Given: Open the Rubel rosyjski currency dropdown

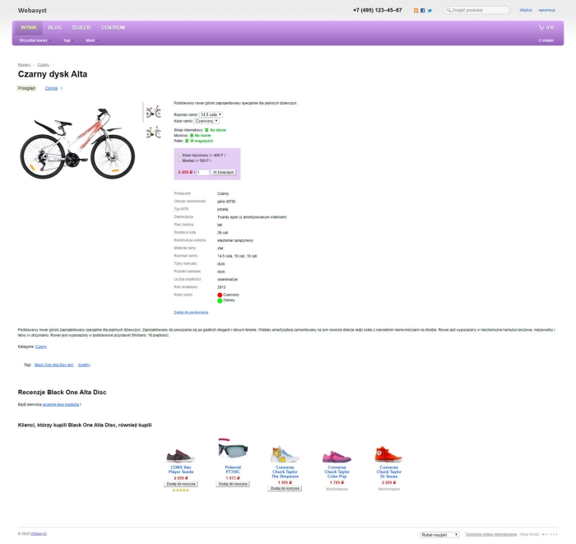Looking at the screenshot, I should (439, 535).
